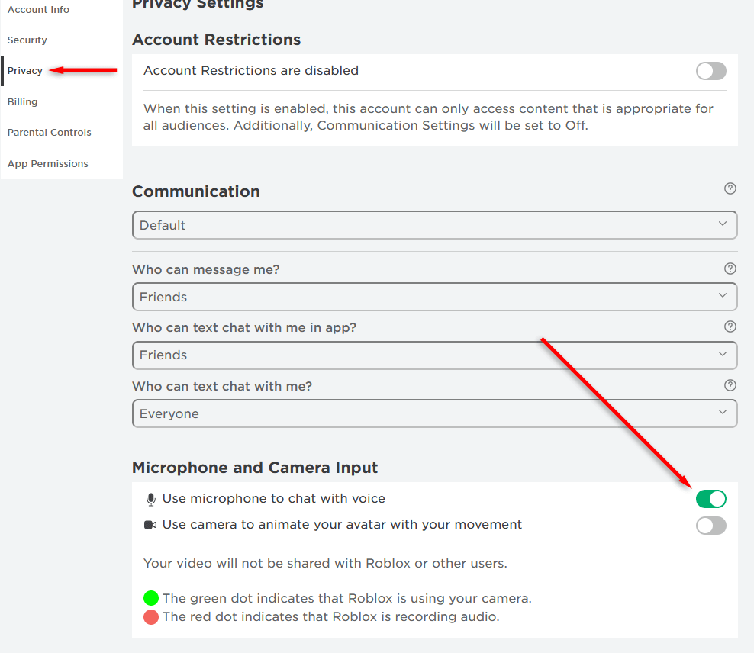The image size is (754, 653).
Task: Open the Communication Default dropdown
Action: 434,225
